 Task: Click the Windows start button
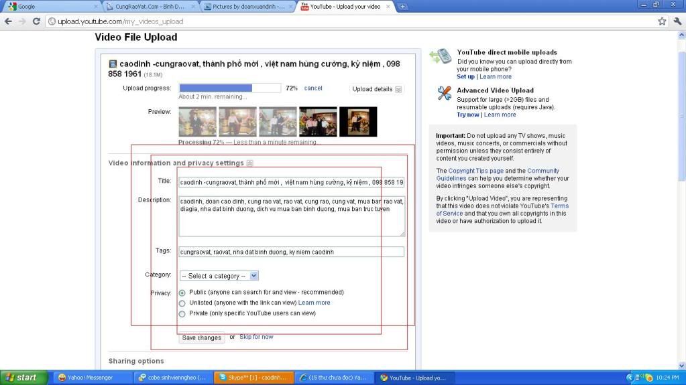coord(23,378)
